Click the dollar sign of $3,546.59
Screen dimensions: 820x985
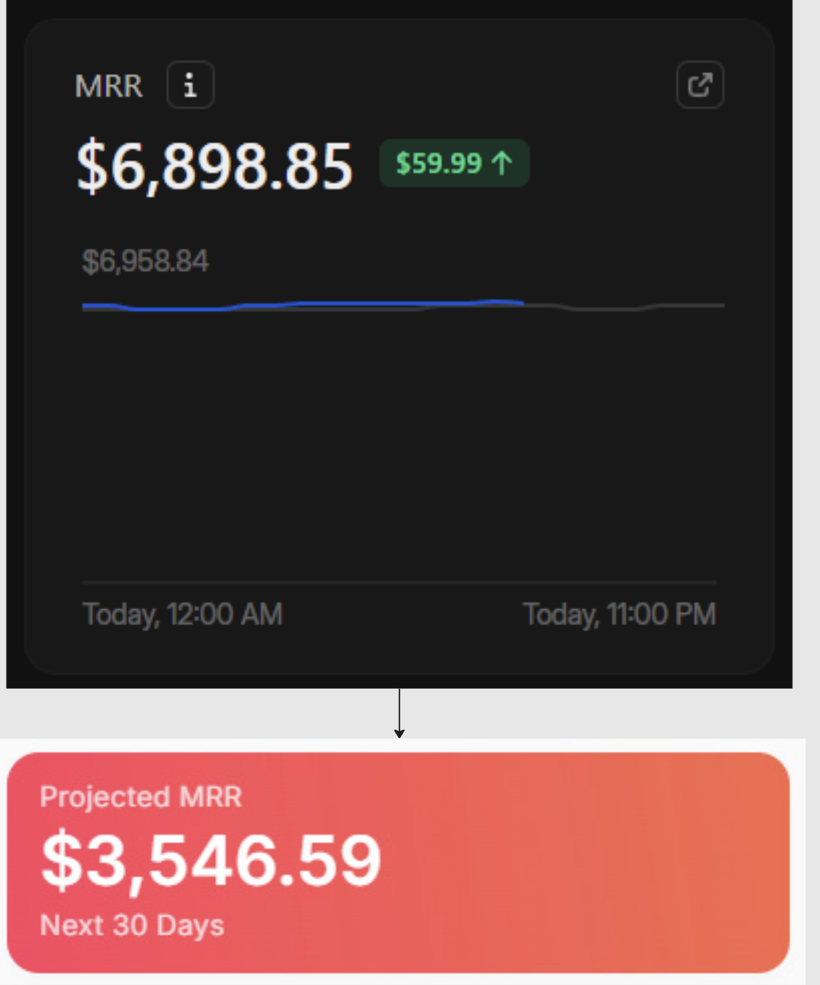60,861
